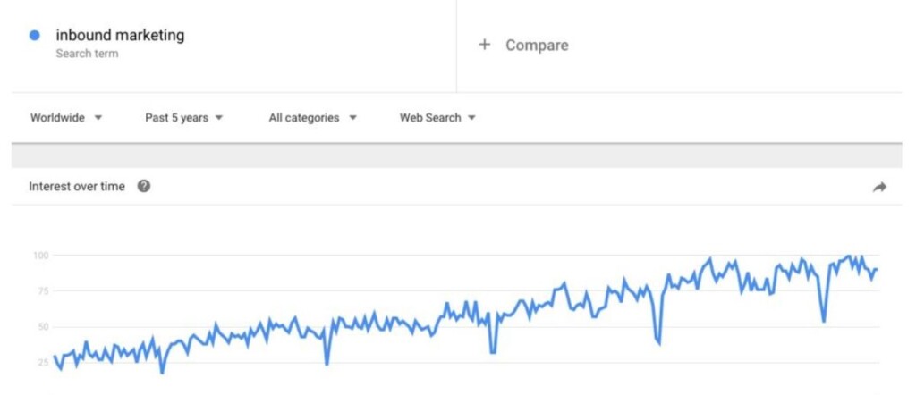Screen dimensions: 916x395
Task: Click the 100 axis label
Action: 40,256
